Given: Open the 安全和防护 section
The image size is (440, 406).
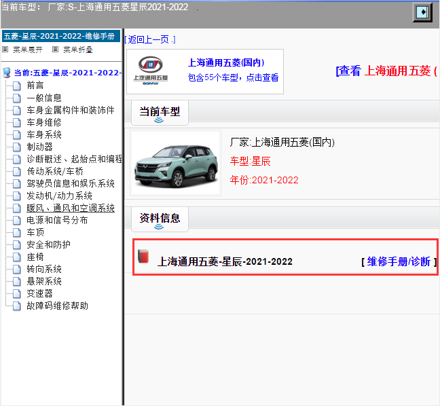Looking at the screenshot, I should [x=48, y=244].
